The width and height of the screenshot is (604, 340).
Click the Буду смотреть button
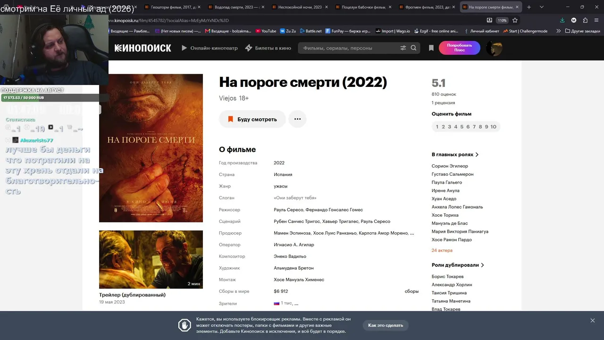click(252, 119)
